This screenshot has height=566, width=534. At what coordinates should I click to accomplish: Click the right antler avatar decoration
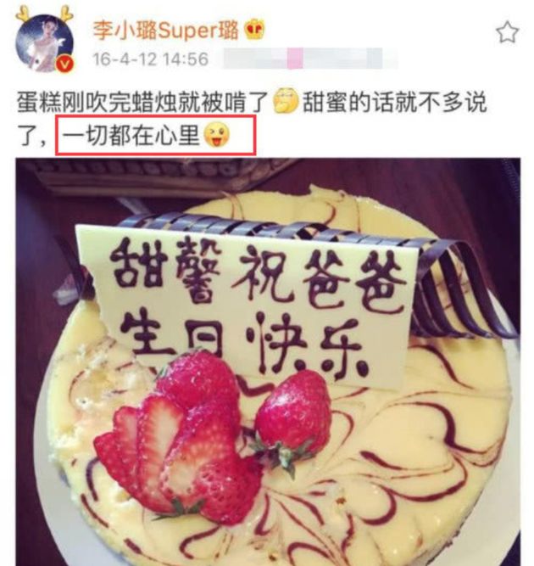[65, 14]
